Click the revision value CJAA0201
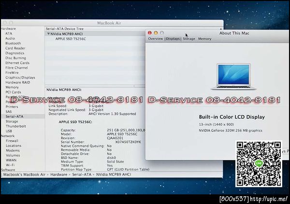This screenshot has width=290, height=204. click(115, 138)
